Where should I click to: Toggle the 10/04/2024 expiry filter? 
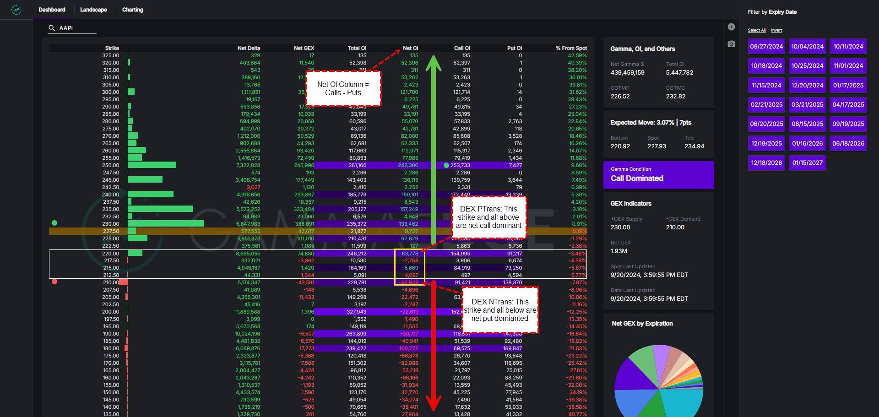(x=807, y=46)
